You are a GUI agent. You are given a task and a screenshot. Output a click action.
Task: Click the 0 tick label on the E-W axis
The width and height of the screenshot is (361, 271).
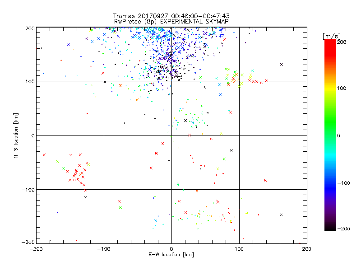click(171, 249)
